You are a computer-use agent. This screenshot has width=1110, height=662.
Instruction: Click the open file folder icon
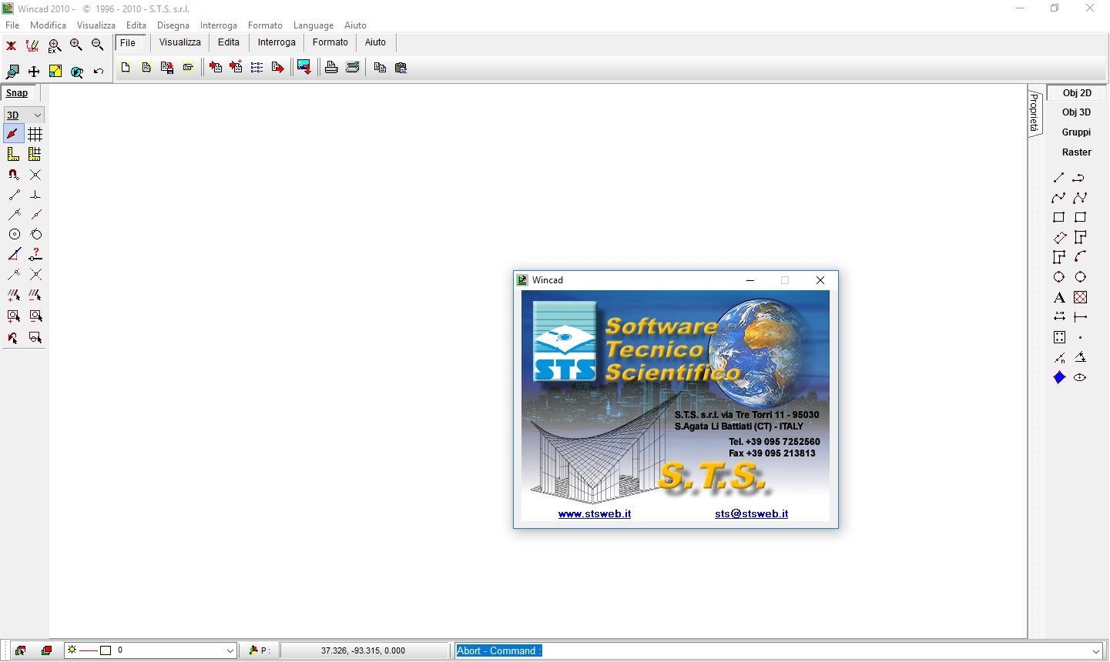[188, 68]
